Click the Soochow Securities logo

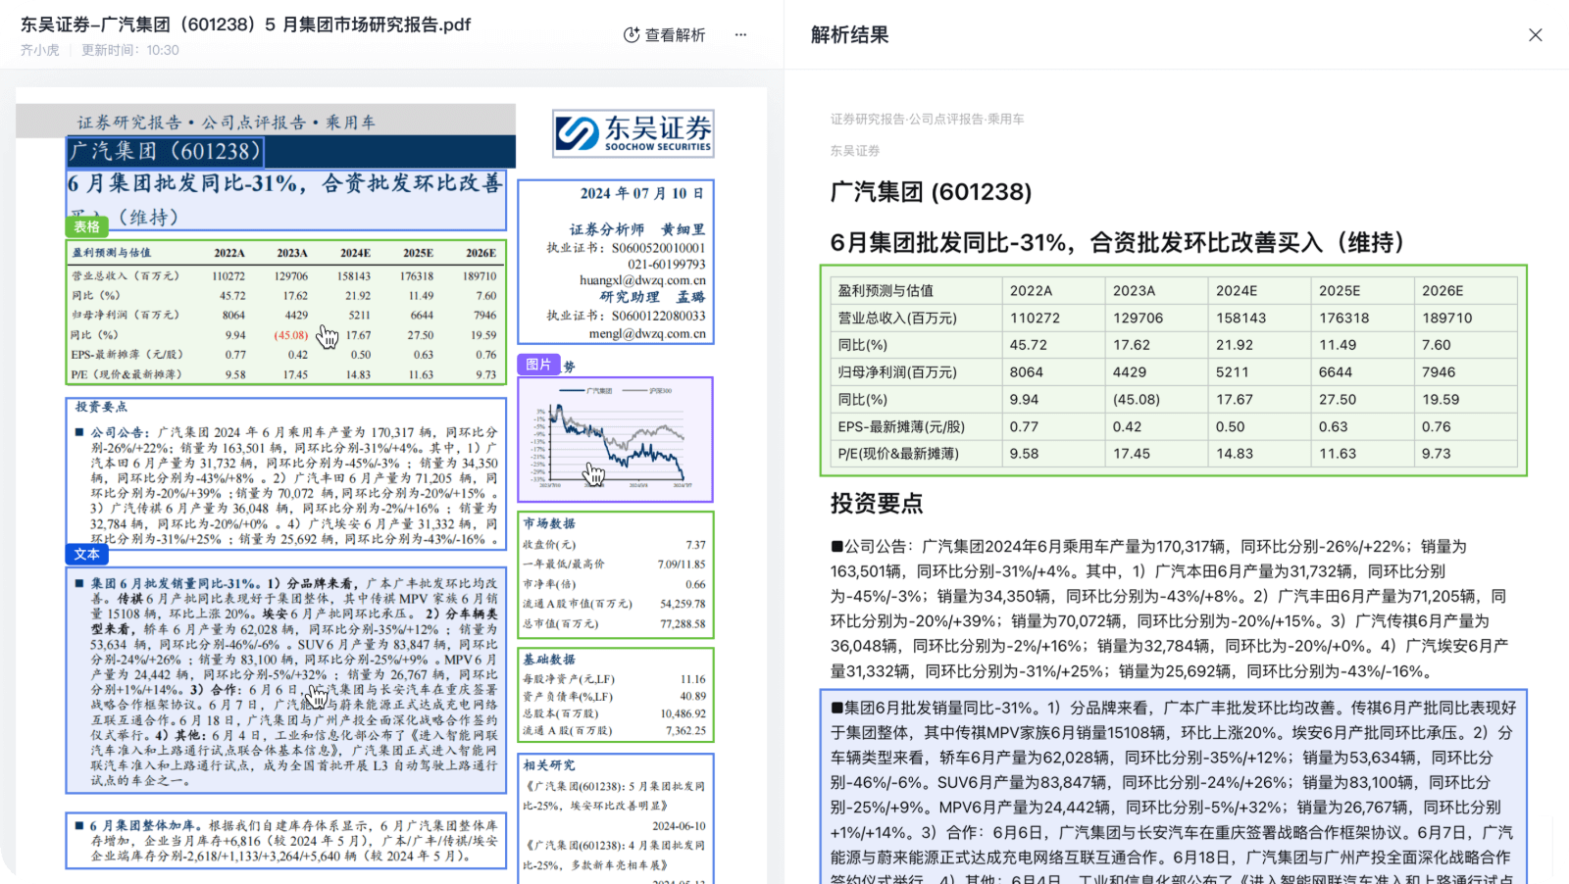coord(633,133)
